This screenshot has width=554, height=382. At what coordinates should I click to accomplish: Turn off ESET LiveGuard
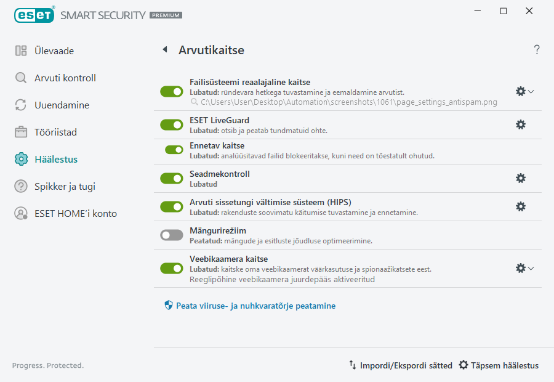pyautogui.click(x=171, y=124)
